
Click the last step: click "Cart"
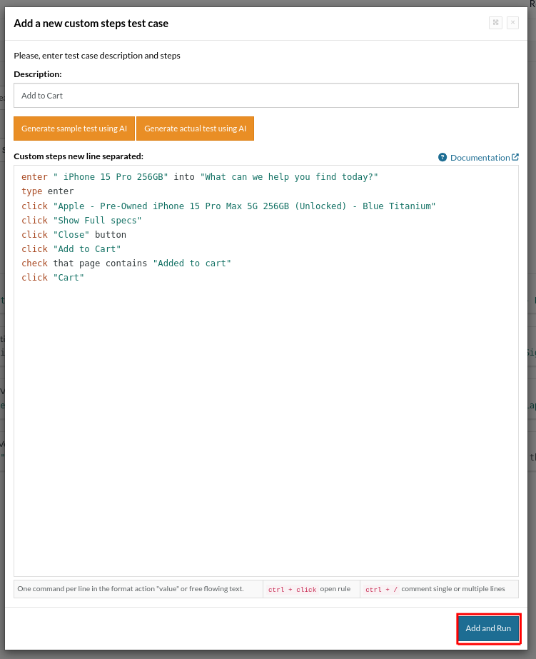(x=53, y=277)
